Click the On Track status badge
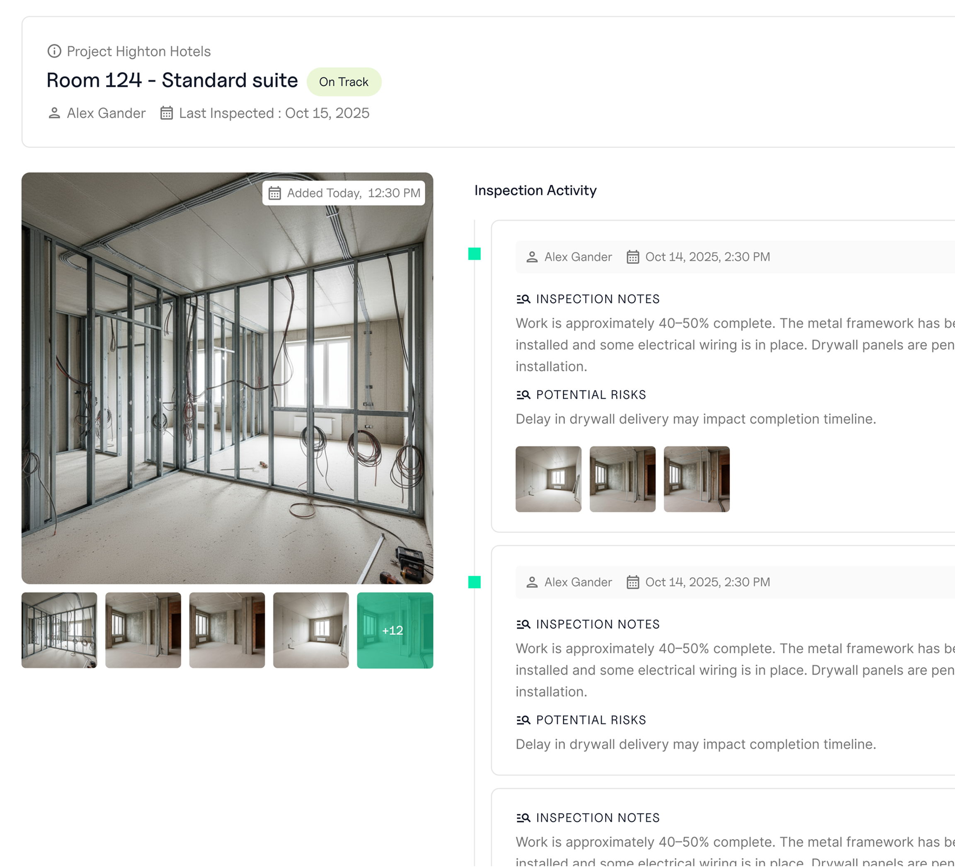Viewport: 955px width, 867px height. [x=344, y=82]
